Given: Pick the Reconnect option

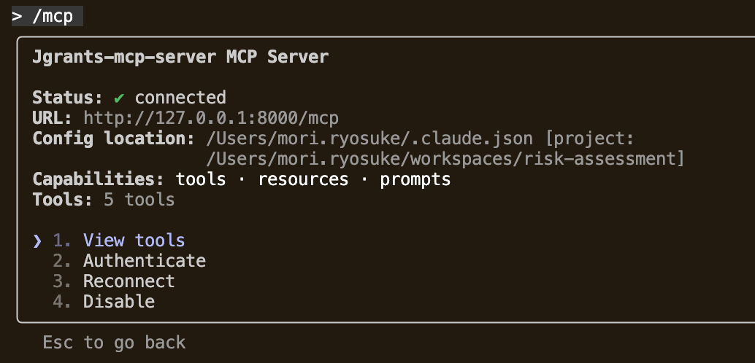Looking at the screenshot, I should [129, 281].
